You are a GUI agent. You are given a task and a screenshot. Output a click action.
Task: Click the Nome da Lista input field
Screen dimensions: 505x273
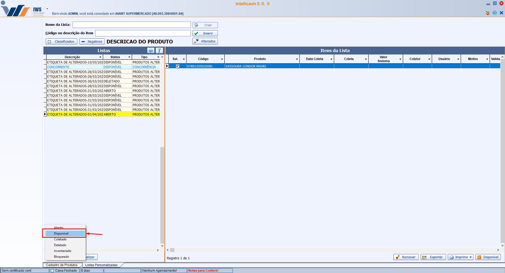pyautogui.click(x=132, y=25)
